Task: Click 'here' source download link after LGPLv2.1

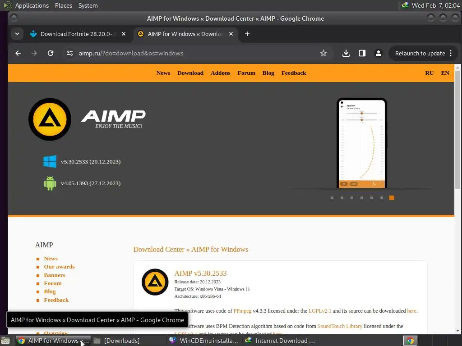Action: point(411,311)
